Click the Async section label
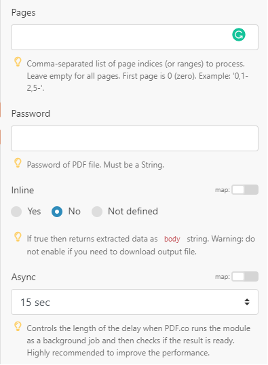The image size is (268, 365). pos(23,277)
